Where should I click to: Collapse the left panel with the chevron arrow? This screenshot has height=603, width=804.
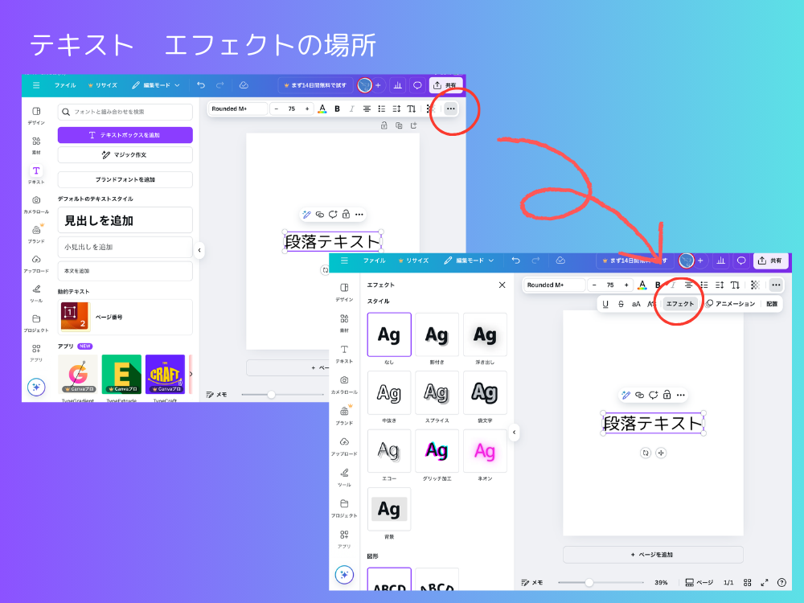coord(199,250)
